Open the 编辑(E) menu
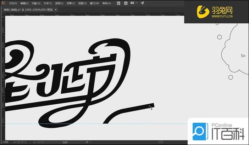The width and height of the screenshot is (249, 145). point(24,3)
